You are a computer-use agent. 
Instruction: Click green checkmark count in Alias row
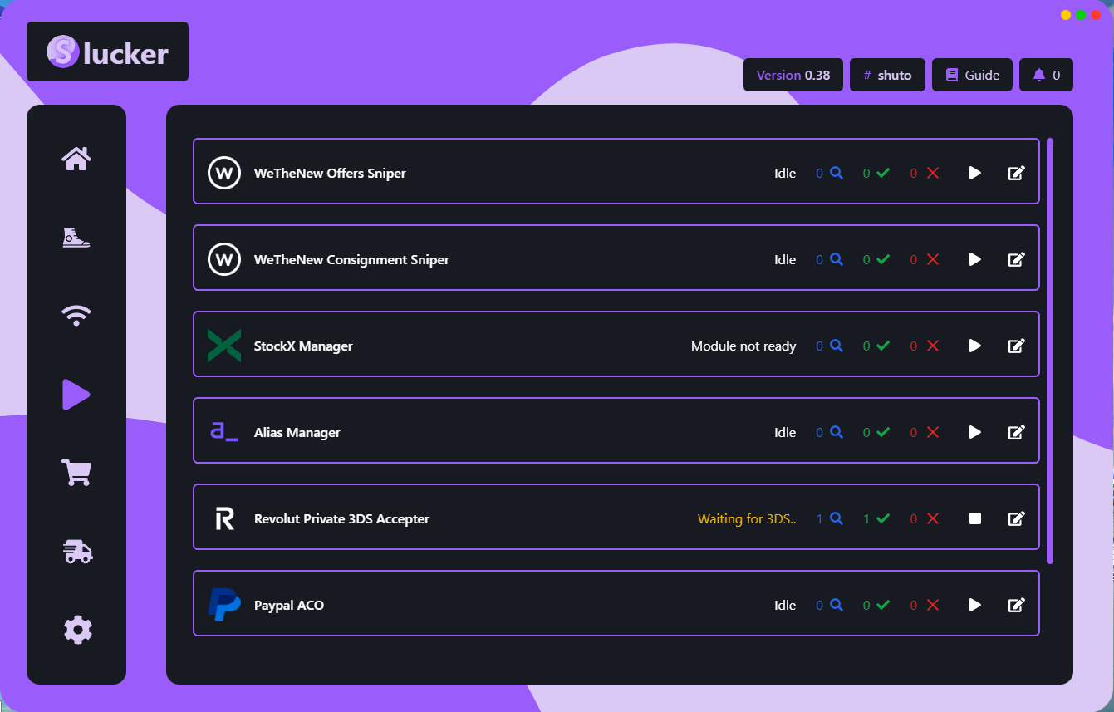click(x=876, y=432)
